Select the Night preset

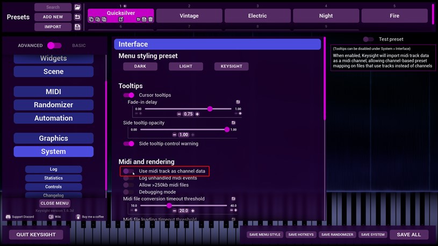[x=326, y=16]
